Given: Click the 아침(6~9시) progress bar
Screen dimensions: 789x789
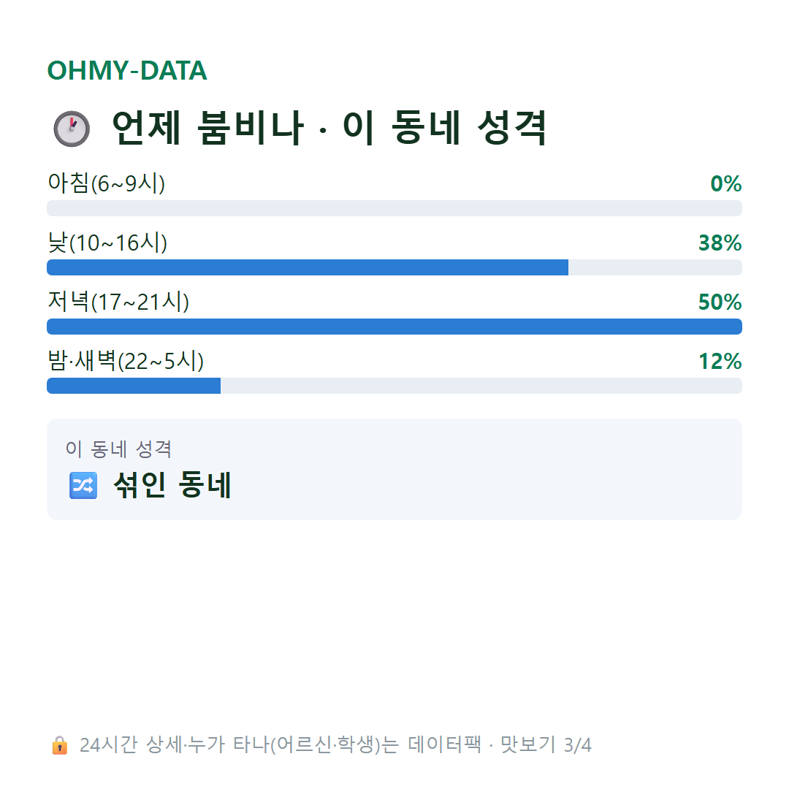Looking at the screenshot, I should [x=394, y=208].
